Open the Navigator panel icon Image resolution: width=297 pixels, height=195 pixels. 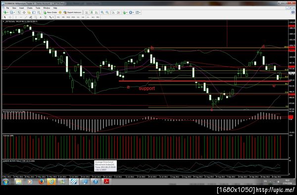29,12
